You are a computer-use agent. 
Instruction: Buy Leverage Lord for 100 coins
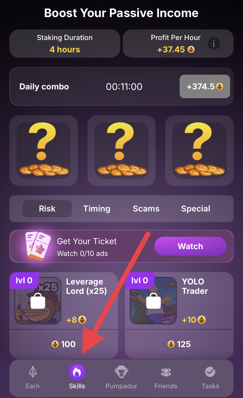click(64, 344)
